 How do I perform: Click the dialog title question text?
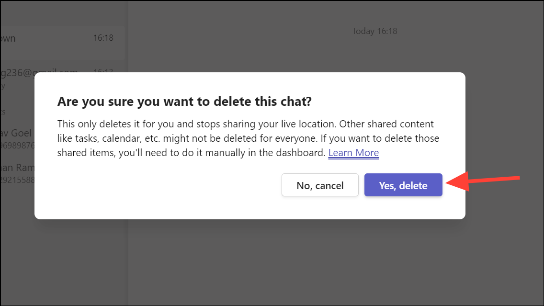[185, 101]
